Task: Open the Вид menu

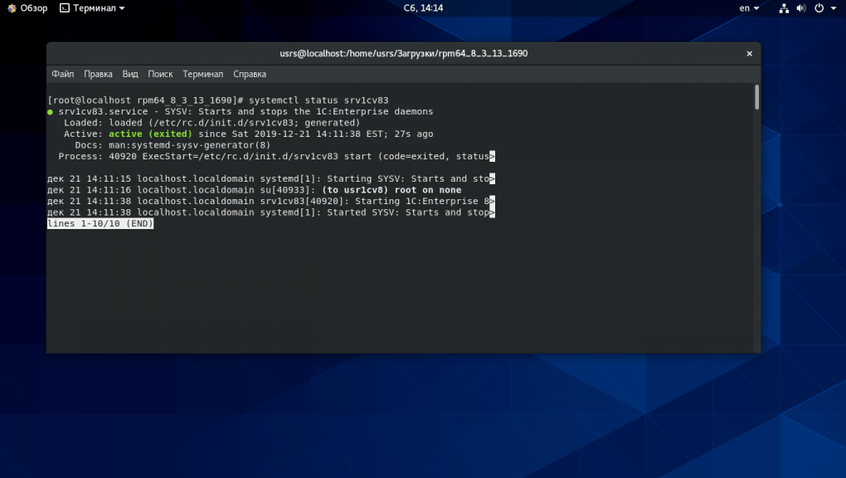Action: click(x=130, y=74)
